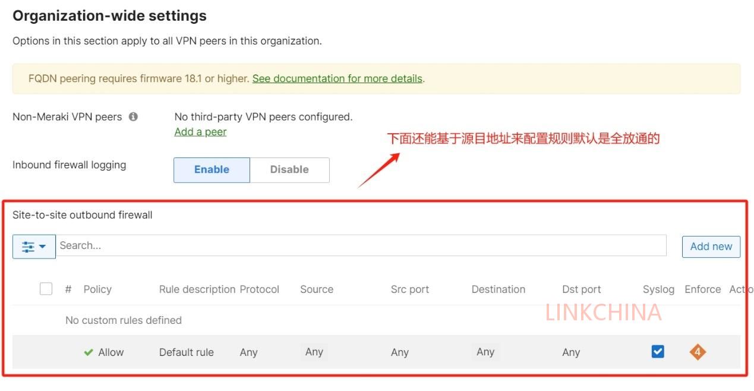754x391 pixels.
Task: Toggle the Syslog checkbox on Default rule
Action: (658, 352)
